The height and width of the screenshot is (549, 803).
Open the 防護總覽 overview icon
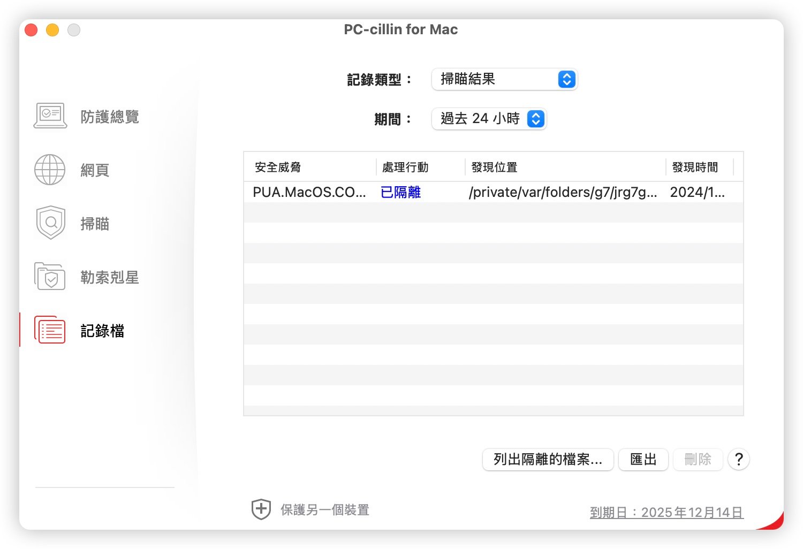pyautogui.click(x=50, y=116)
